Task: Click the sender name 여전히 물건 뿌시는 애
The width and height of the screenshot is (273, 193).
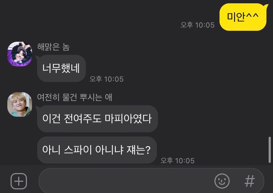Action: (x=75, y=97)
